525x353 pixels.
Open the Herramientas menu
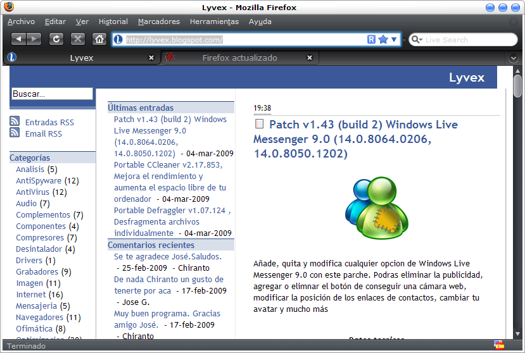point(214,22)
